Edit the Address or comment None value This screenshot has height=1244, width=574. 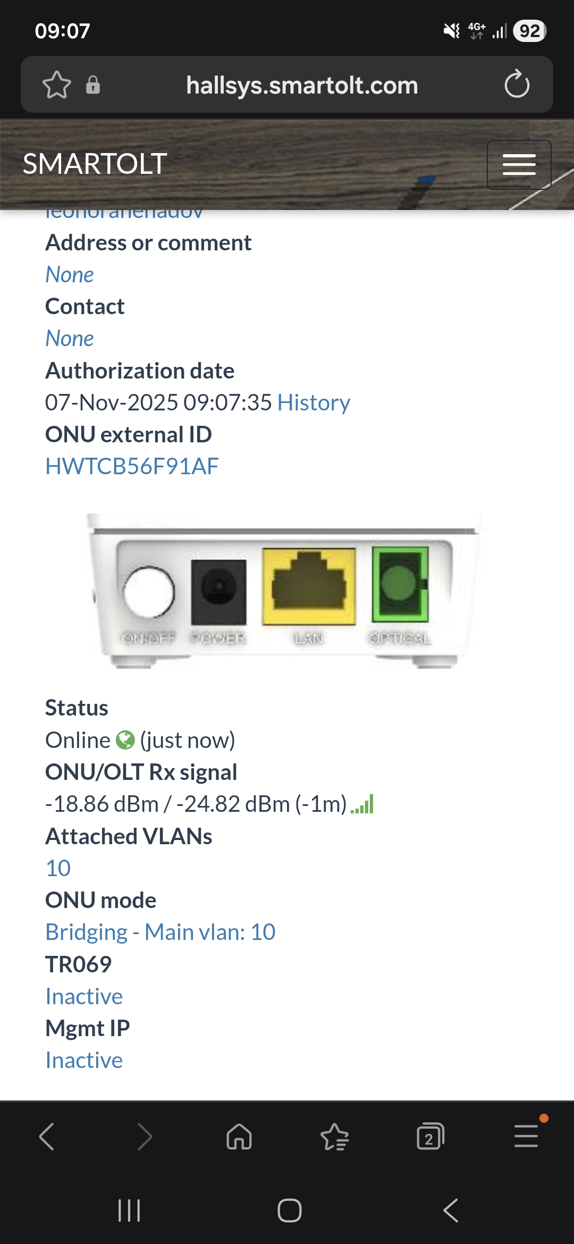tap(70, 275)
